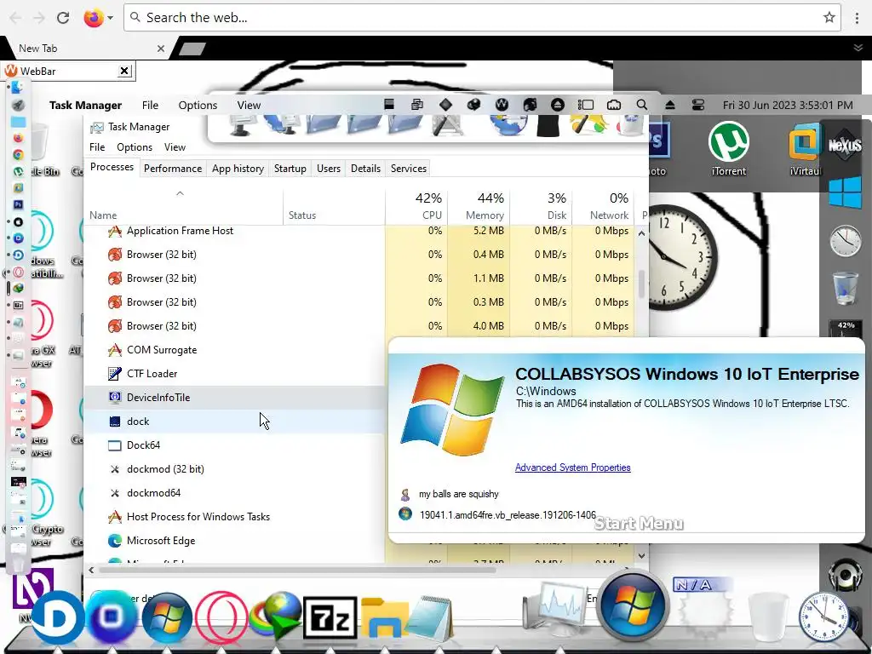
Task: Sort processes by Network column
Action: tap(603, 206)
